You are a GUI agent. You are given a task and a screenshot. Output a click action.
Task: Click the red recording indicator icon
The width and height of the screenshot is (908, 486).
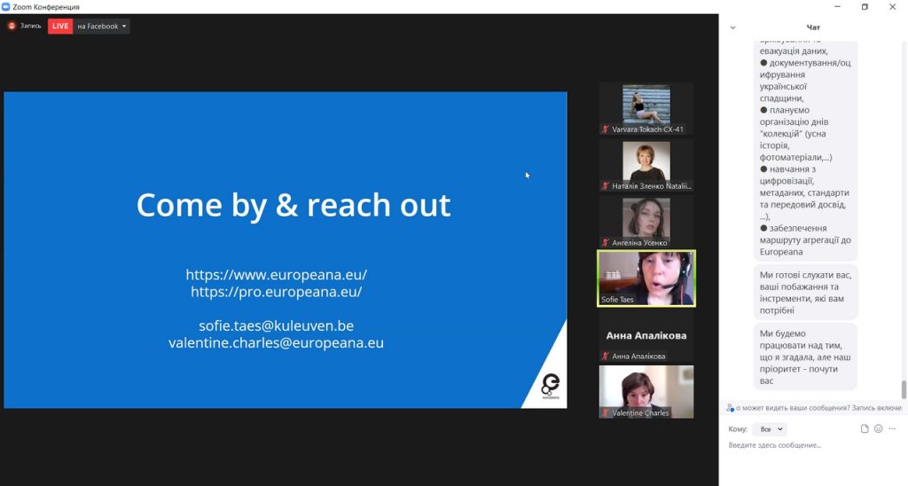point(12,26)
